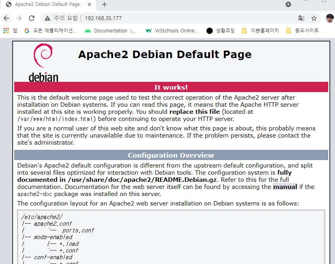
Task: Open the user profile avatar
Action: click(x=329, y=18)
